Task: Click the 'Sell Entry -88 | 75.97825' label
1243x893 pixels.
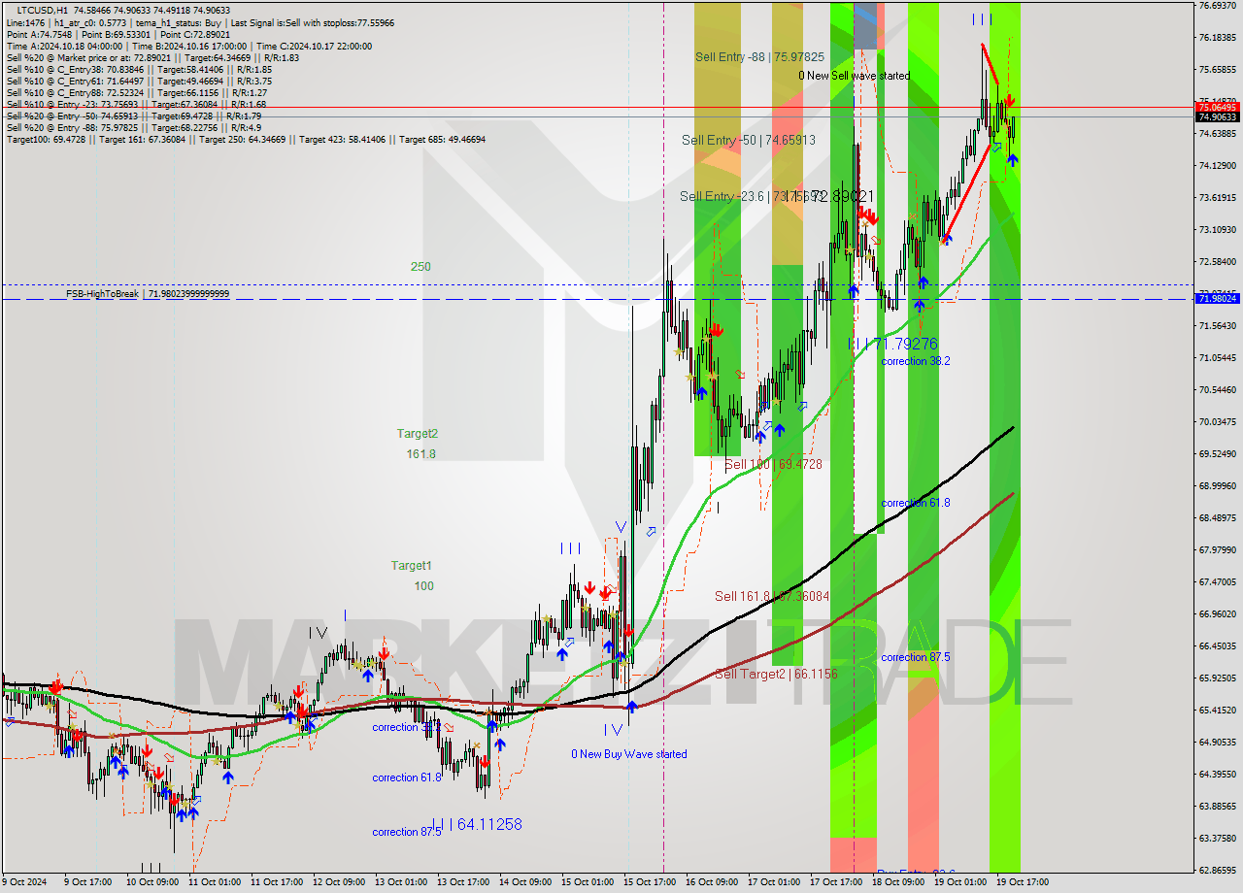Action: click(x=759, y=56)
